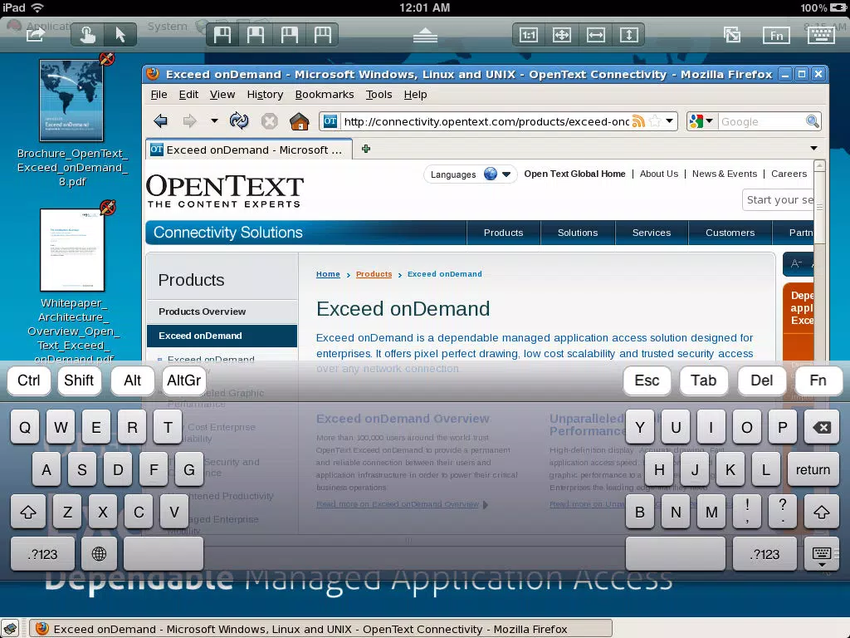Click the OpenText logo

[224, 191]
